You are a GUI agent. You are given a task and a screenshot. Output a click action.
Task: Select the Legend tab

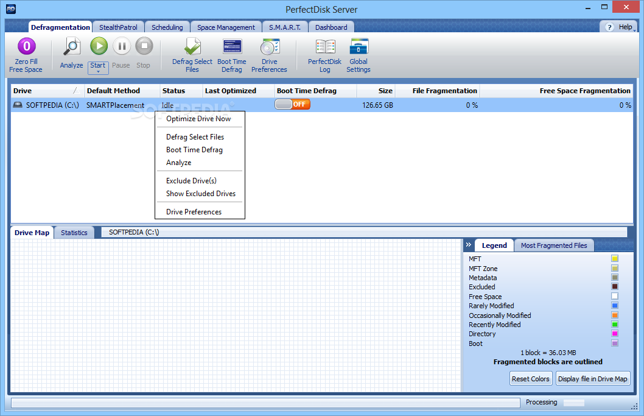tap(494, 245)
